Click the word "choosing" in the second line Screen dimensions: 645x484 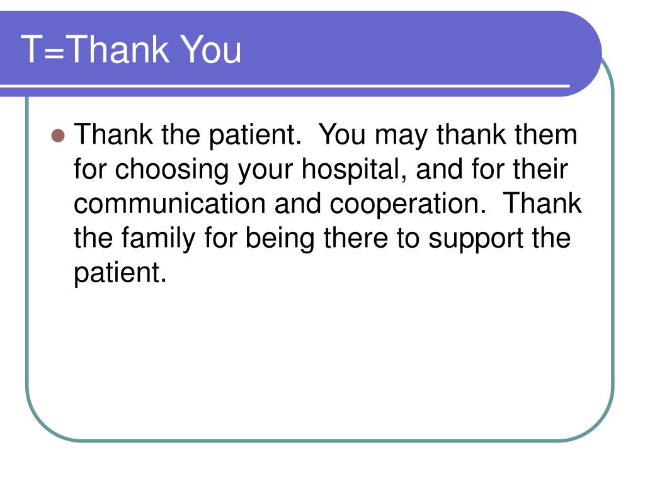pyautogui.click(x=171, y=169)
